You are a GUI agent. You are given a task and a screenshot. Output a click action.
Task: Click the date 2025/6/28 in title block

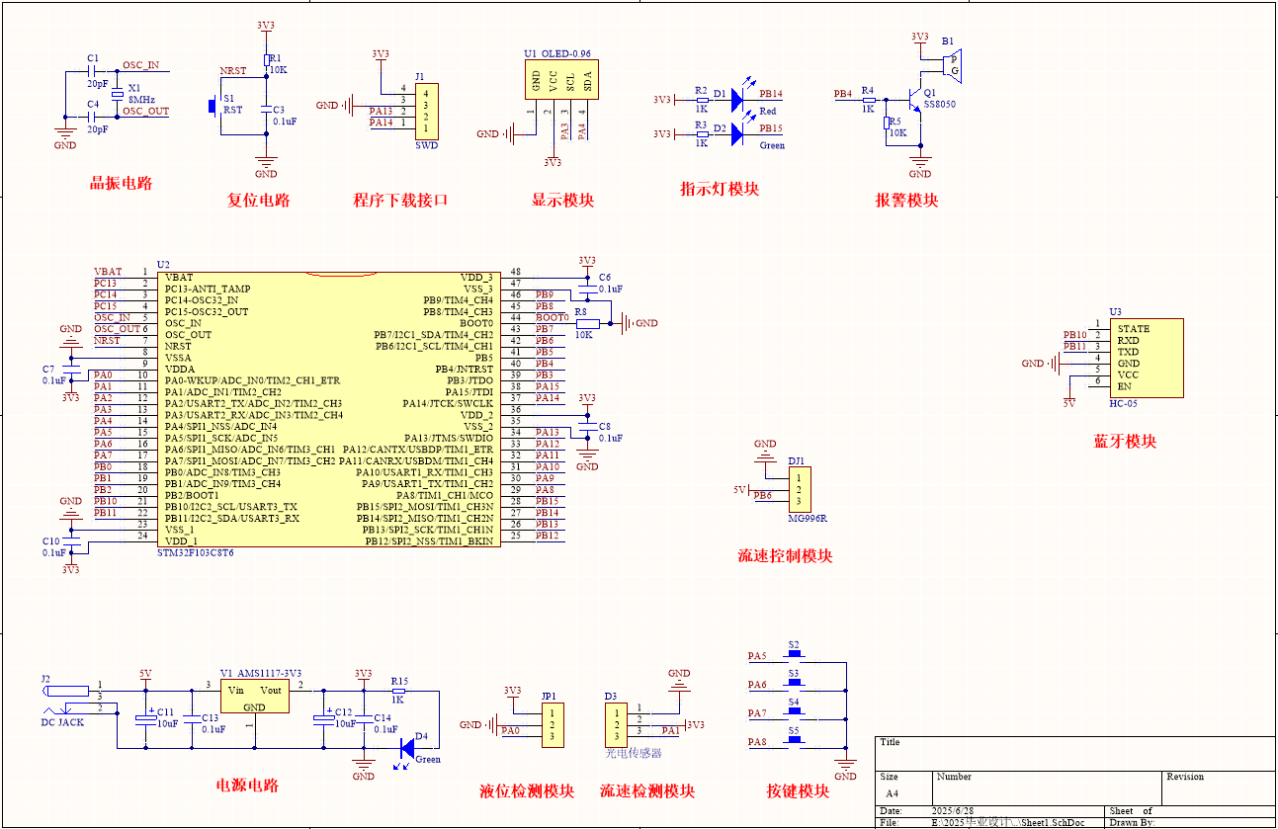pyautogui.click(x=953, y=810)
